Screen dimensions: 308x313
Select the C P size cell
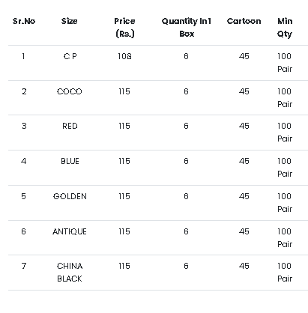tap(70, 56)
